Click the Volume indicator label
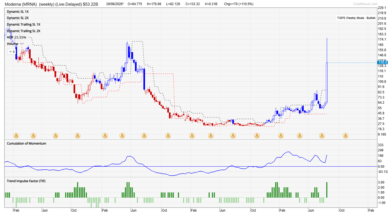This screenshot has height=212, width=388. tap(12, 44)
